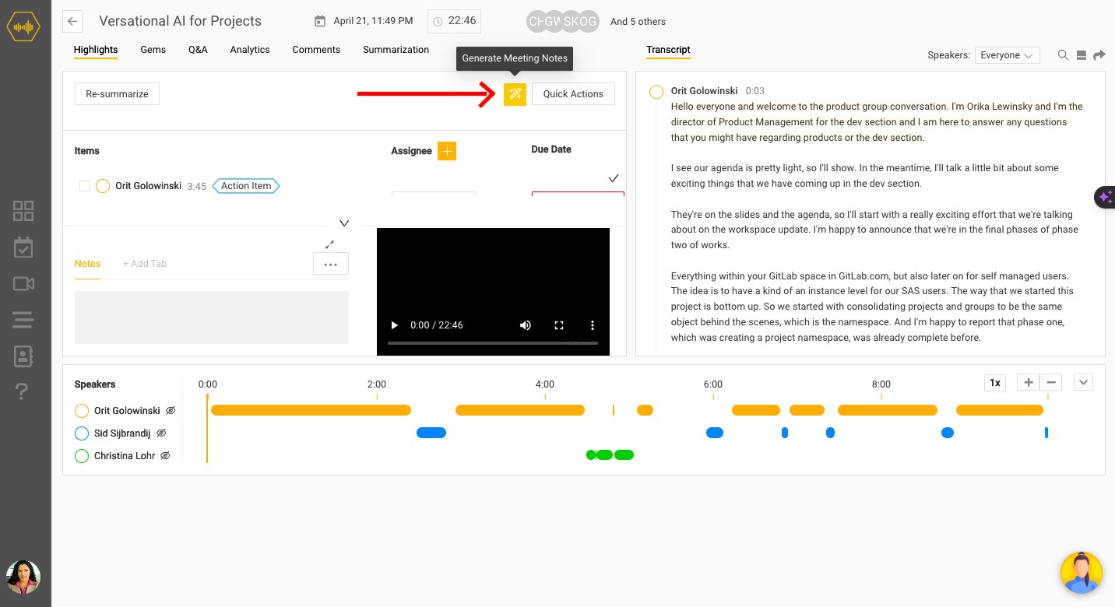Click + Add Tab next to Notes
Screen dimensions: 1115x607
tap(145, 264)
